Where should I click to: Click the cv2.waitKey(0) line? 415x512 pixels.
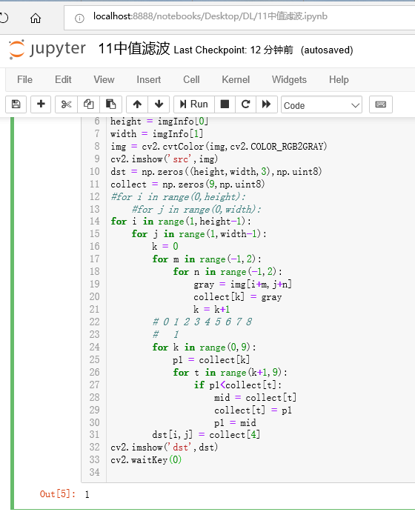click(146, 459)
